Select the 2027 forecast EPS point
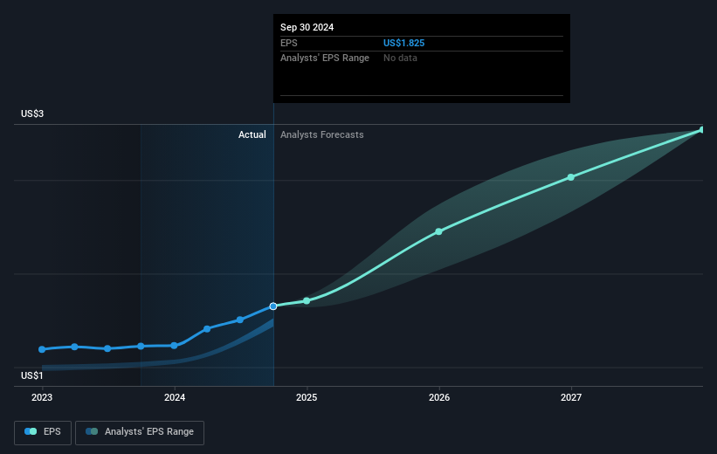The height and width of the screenshot is (454, 717). point(570,177)
